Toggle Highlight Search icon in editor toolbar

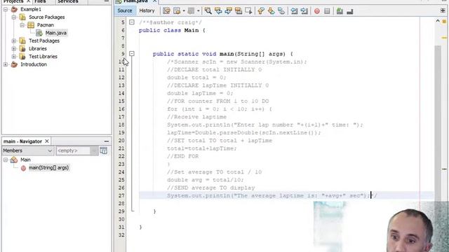[x=239, y=11]
